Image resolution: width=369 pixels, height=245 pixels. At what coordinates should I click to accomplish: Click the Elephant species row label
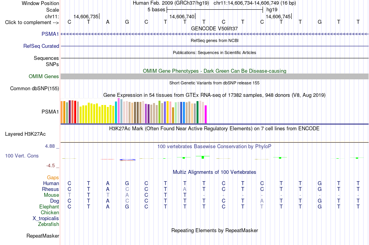click(x=49, y=206)
